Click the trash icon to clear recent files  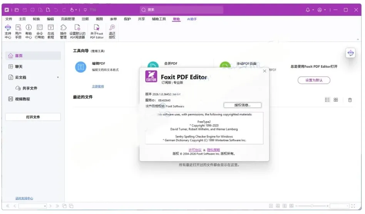[350, 100]
